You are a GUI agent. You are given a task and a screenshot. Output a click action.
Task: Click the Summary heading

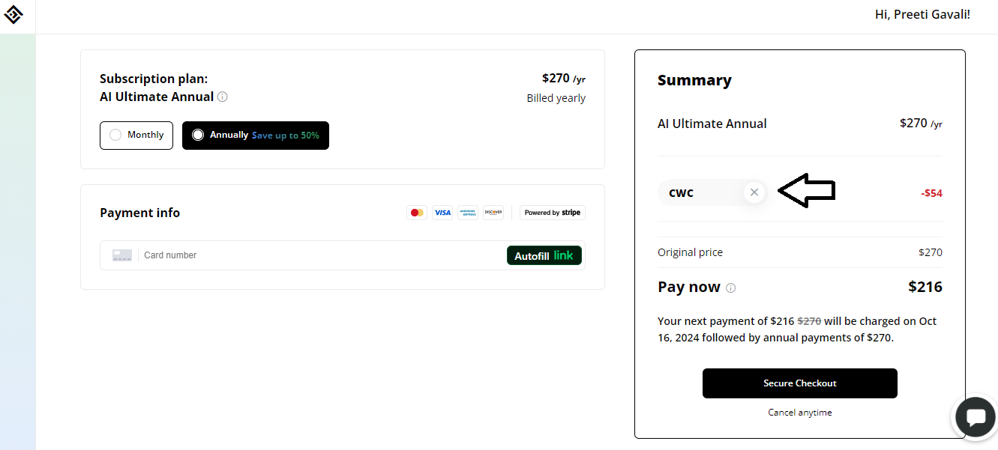tap(694, 80)
